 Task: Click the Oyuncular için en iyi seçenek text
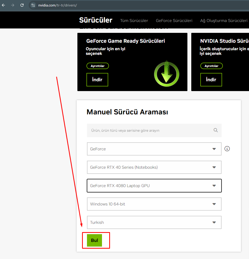[105, 51]
